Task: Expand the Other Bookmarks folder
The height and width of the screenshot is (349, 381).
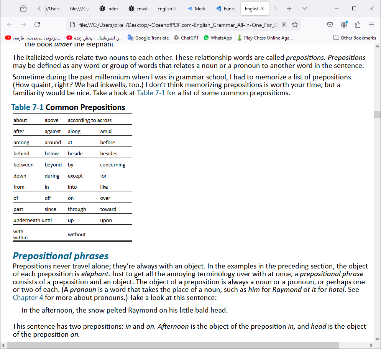Action: click(355, 38)
